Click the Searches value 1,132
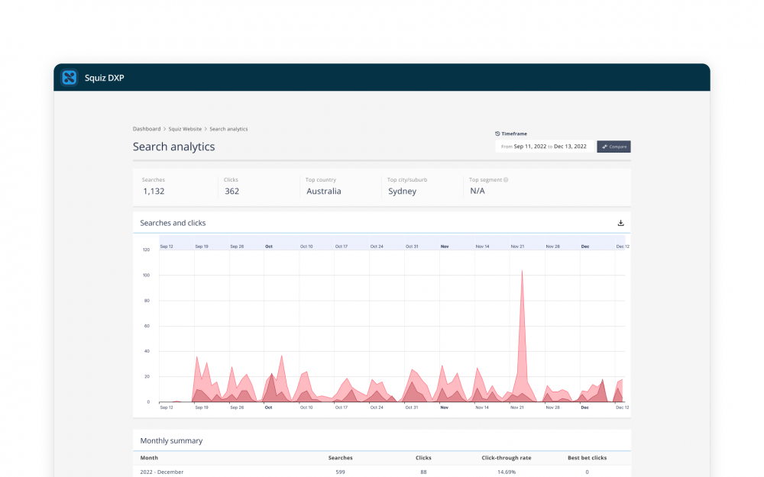Screen dimensions: 764x477 click(x=154, y=192)
